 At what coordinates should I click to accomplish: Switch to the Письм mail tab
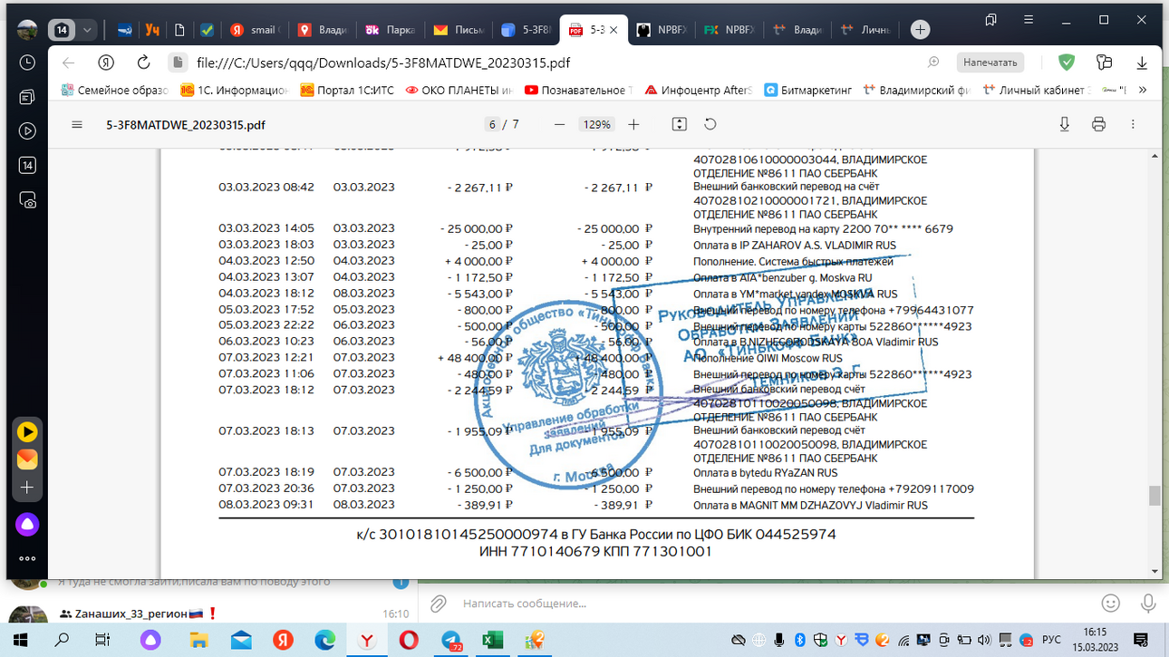coord(459,30)
